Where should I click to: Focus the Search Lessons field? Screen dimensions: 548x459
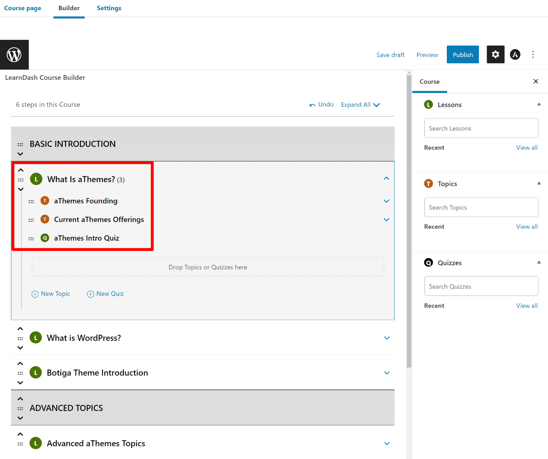click(481, 128)
